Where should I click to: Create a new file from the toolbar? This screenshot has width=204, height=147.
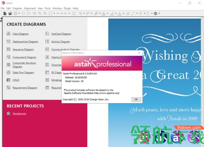coord(5,13)
